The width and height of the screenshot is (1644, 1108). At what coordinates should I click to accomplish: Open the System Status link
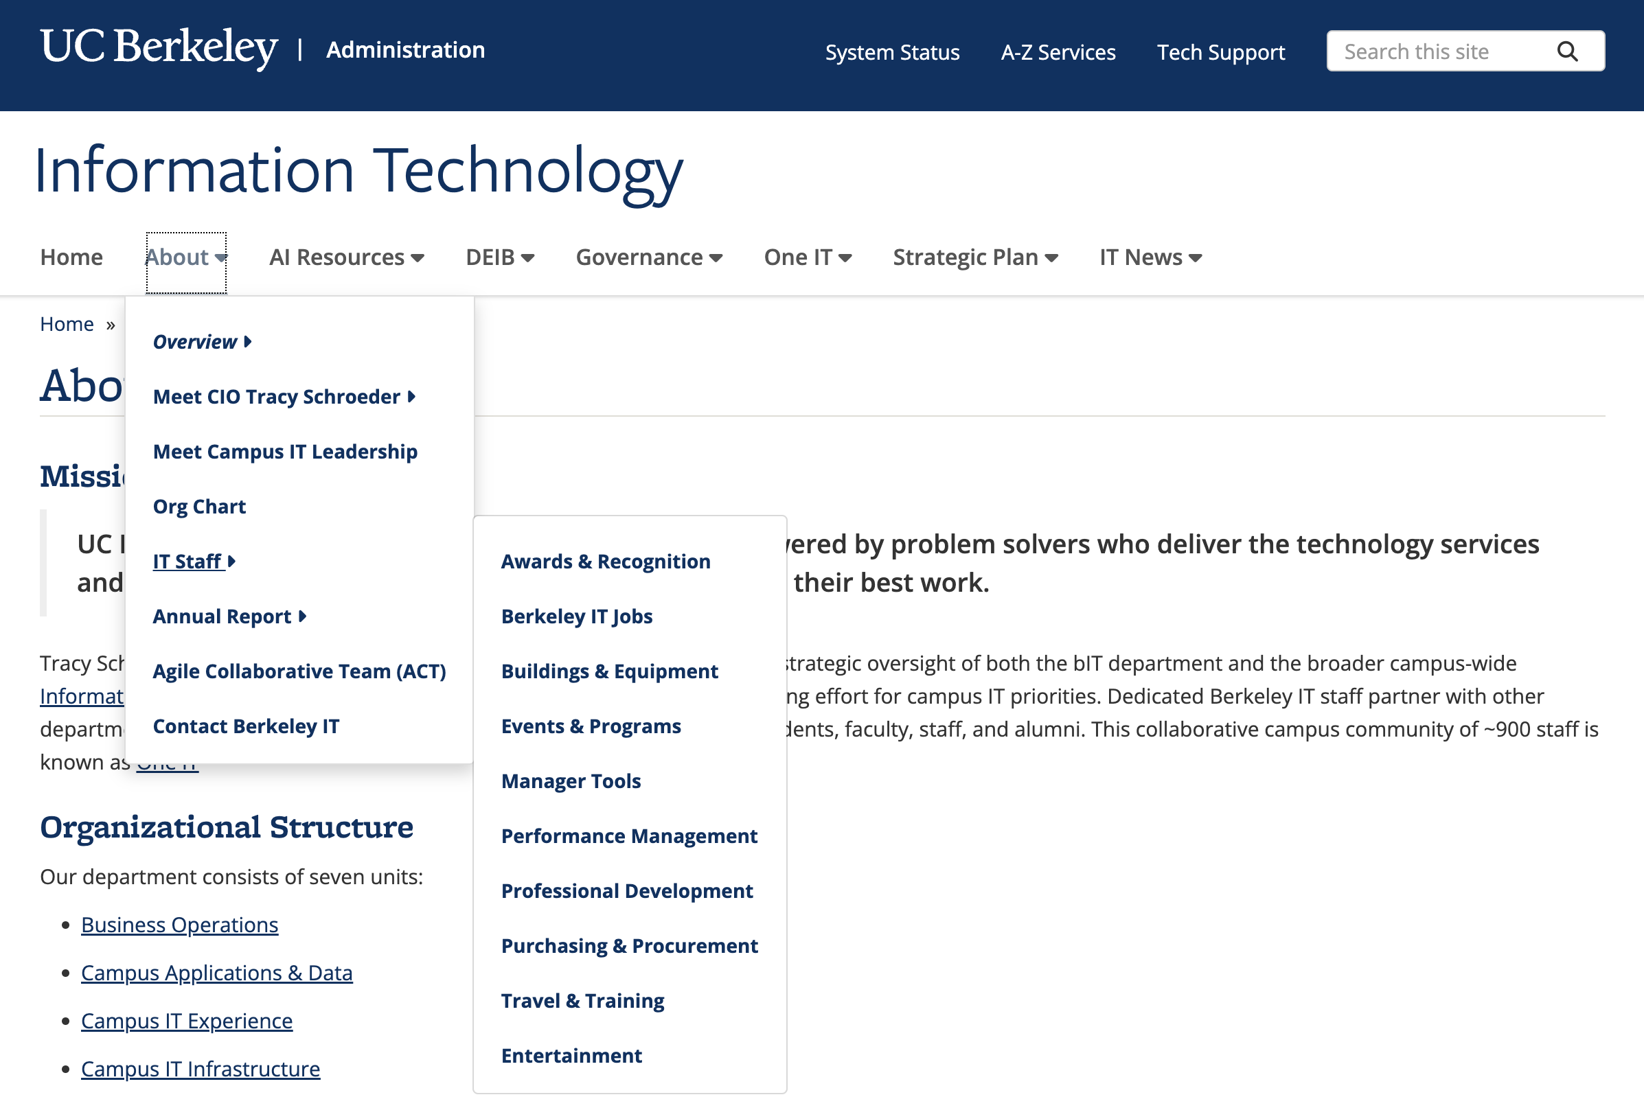click(x=891, y=51)
